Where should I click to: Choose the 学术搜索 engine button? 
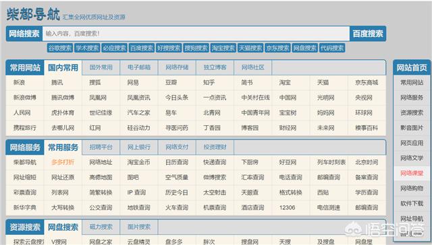tap(87, 48)
